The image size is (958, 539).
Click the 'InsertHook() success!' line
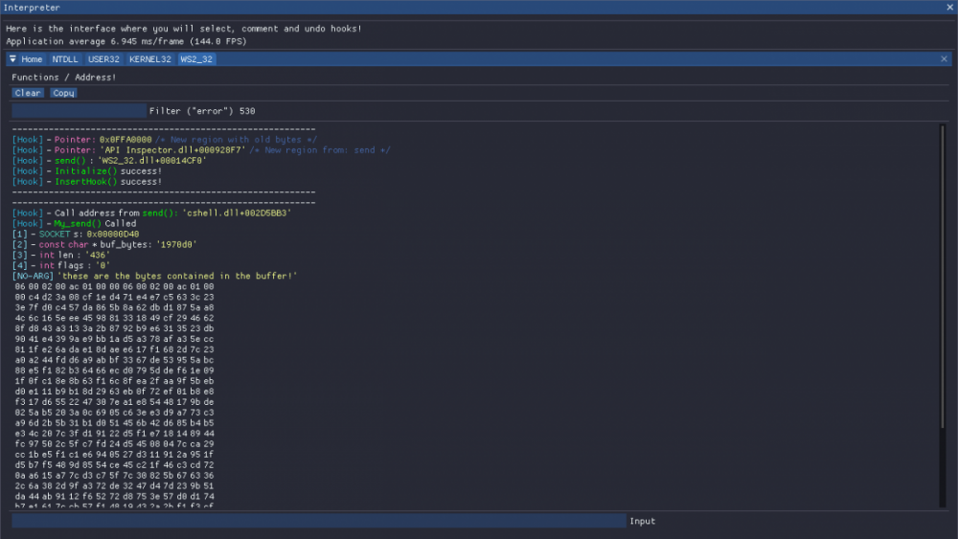87,181
